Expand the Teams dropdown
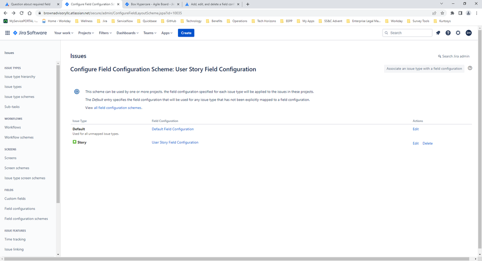Screen dimensions: 482x261 coord(150,33)
